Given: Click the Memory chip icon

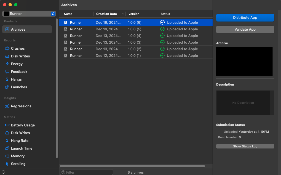Looking at the screenshot, I should 7,156.
